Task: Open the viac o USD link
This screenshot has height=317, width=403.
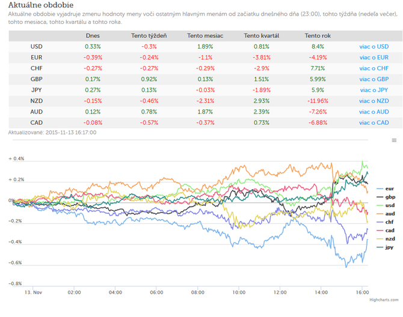Action: point(374,47)
